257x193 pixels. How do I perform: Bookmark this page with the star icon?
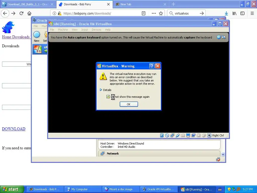(161, 13)
